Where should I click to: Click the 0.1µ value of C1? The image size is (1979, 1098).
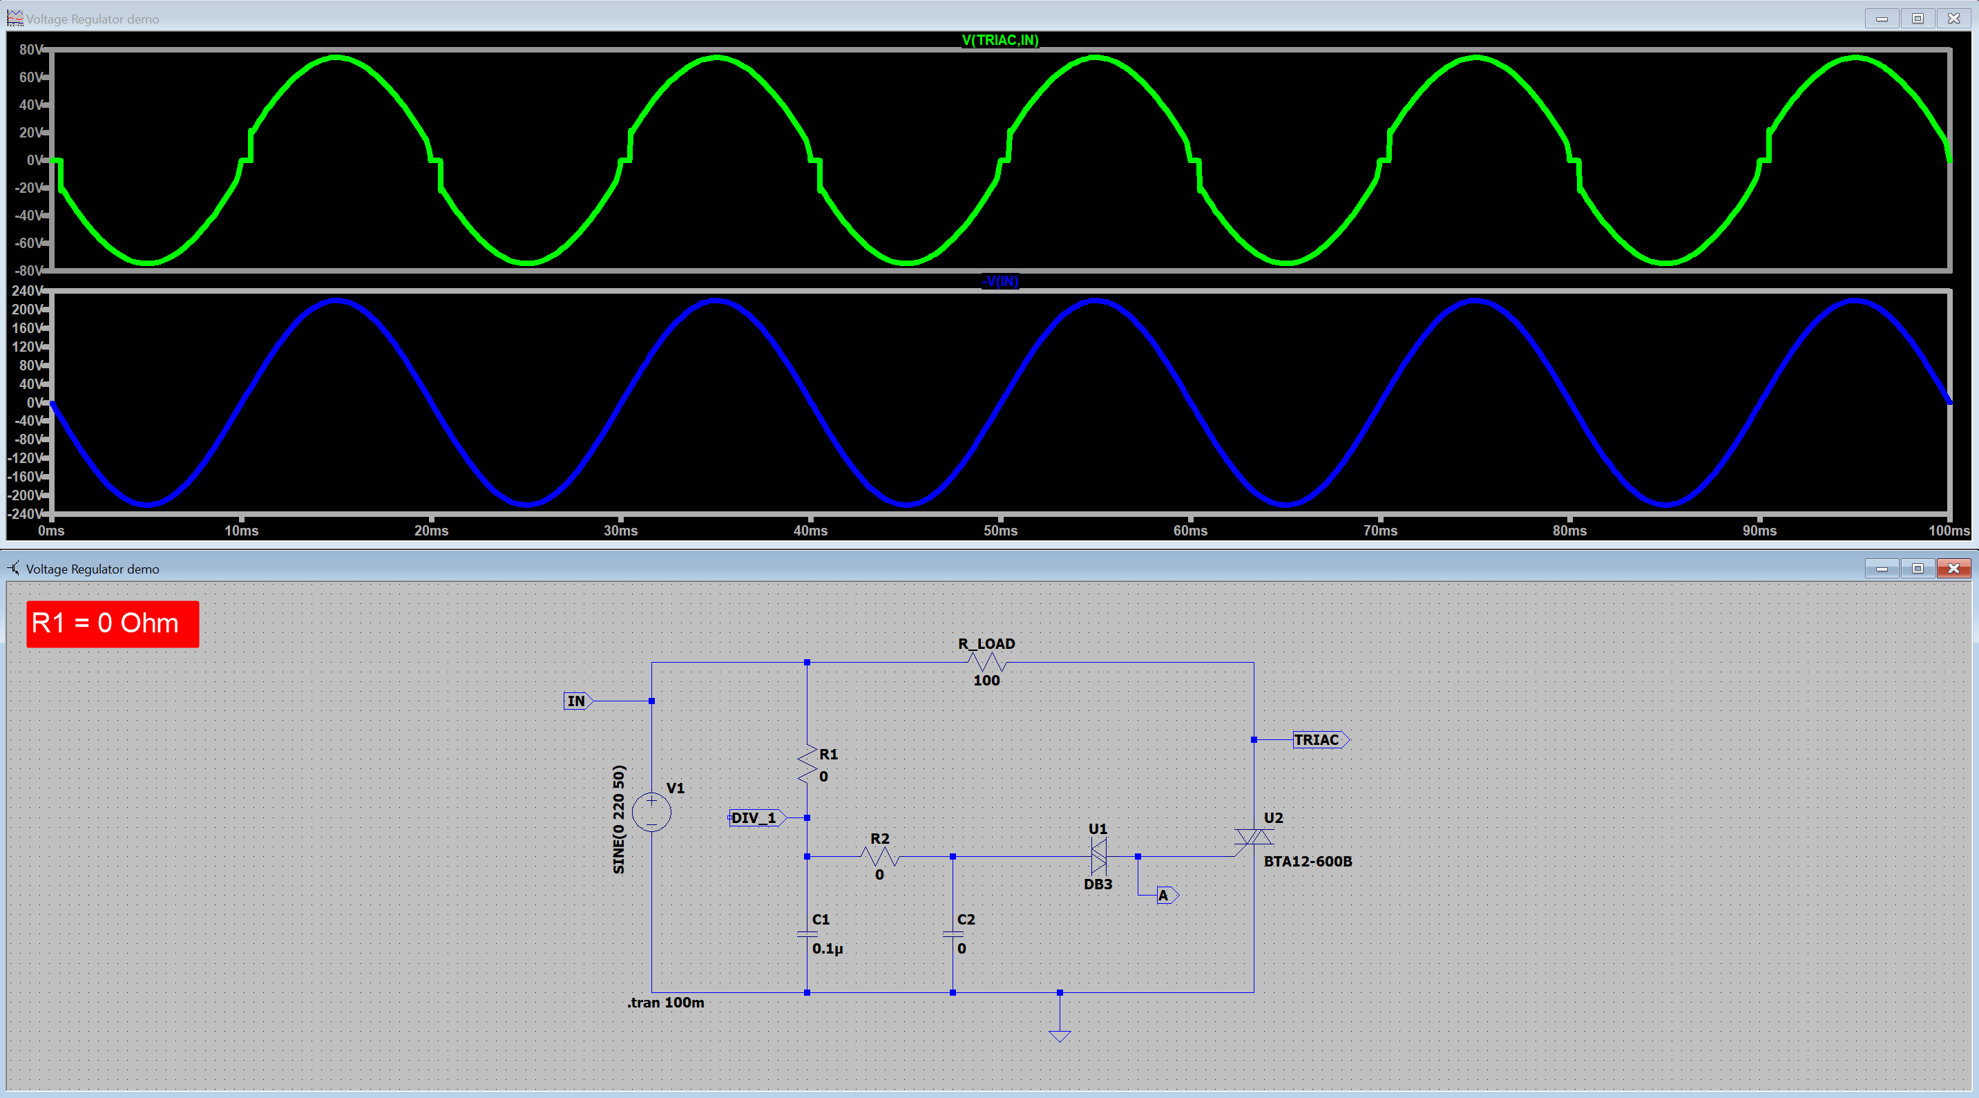point(828,948)
